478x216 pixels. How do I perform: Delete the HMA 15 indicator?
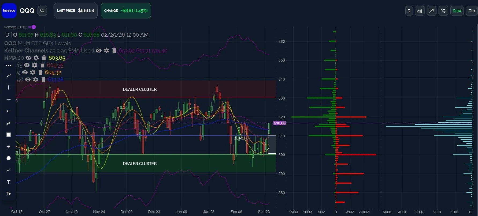[x=42, y=65]
